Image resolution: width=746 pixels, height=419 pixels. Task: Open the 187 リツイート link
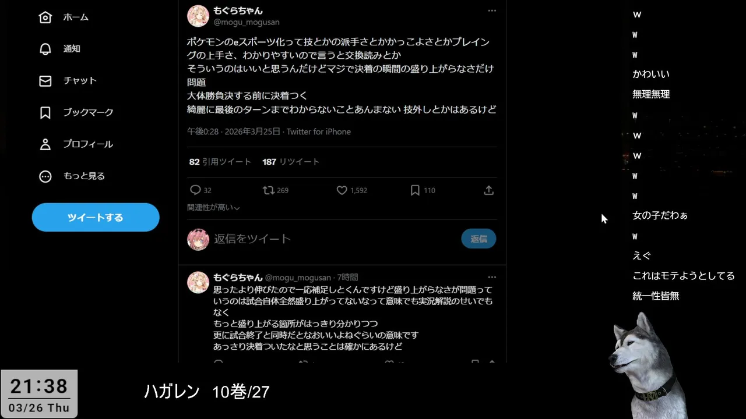click(291, 162)
